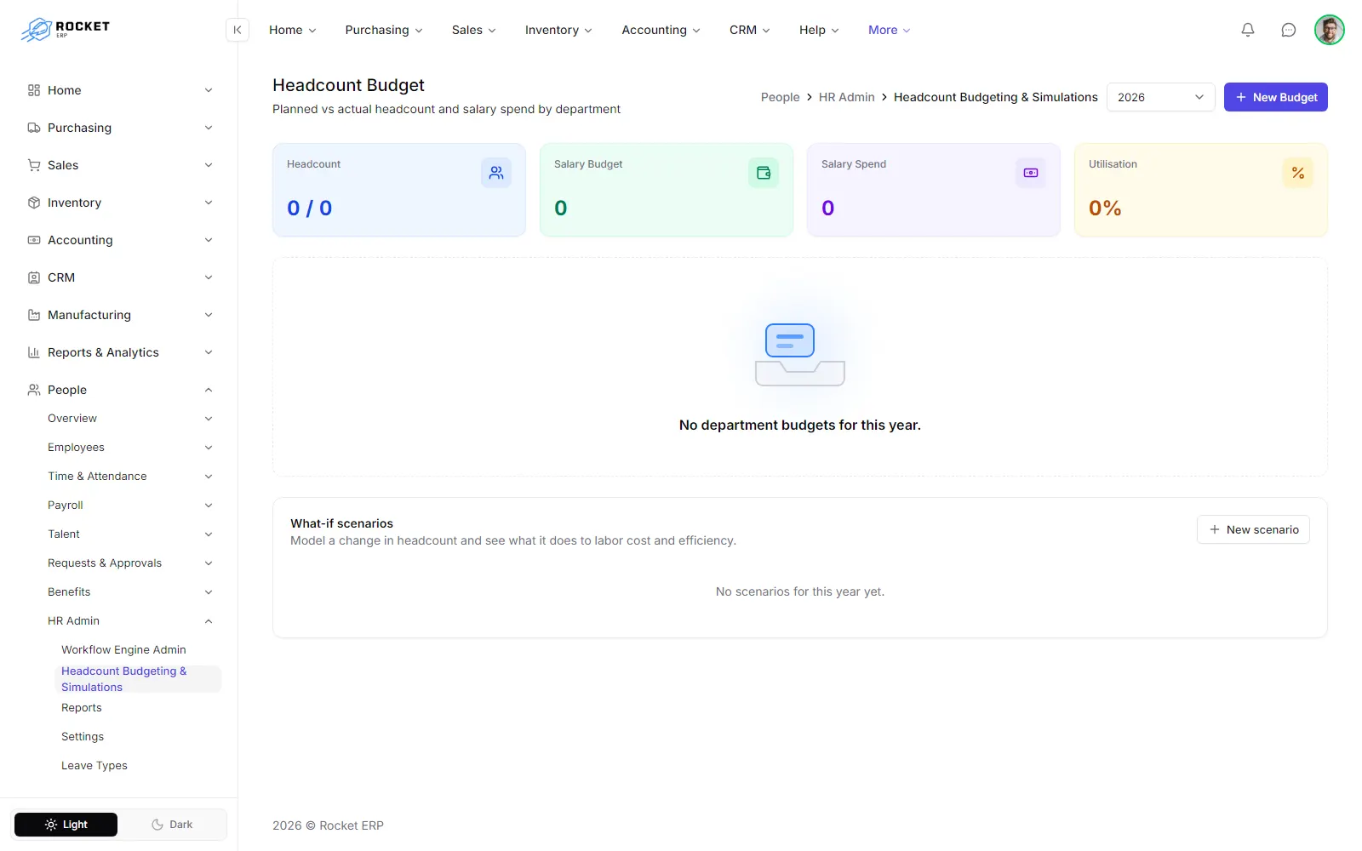
Task: Select Headcount Budgeting & Simulations item
Action: point(138,679)
